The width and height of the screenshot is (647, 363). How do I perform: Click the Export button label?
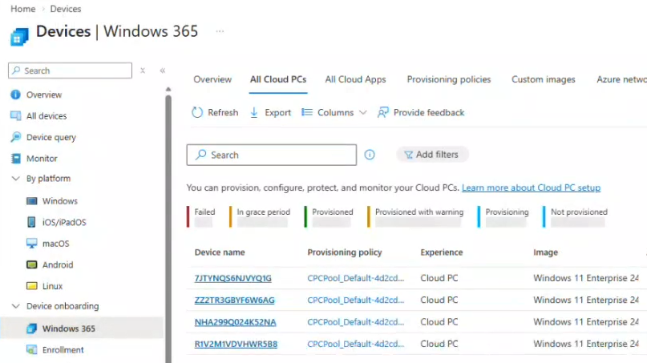point(277,113)
